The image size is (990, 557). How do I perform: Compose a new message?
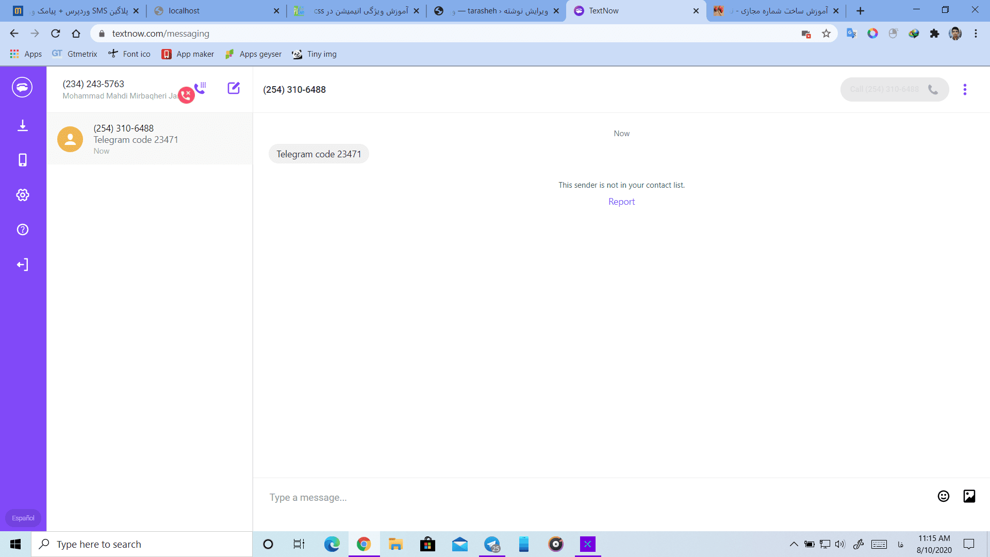(234, 88)
